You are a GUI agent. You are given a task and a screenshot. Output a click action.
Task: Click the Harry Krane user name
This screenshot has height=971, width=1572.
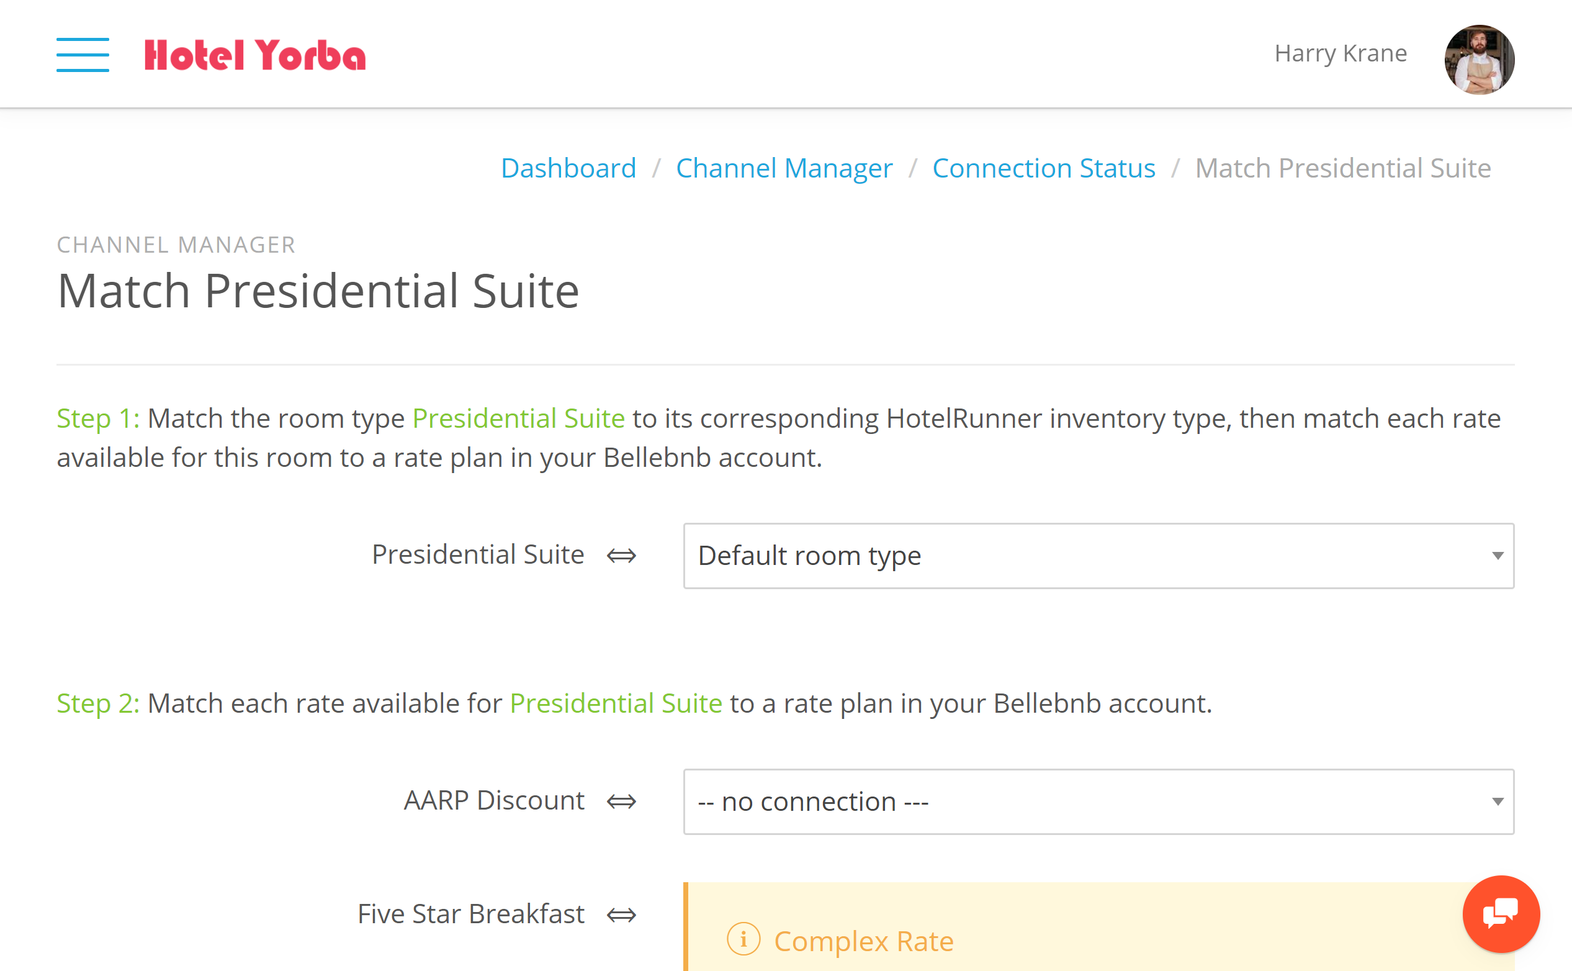(x=1341, y=53)
